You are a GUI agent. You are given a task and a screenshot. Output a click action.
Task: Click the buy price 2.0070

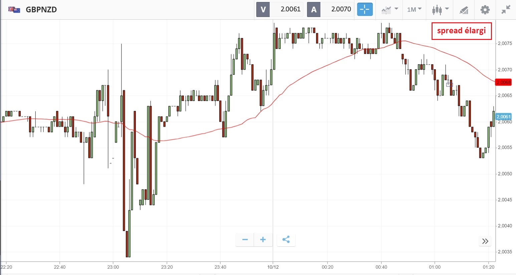tap(341, 9)
